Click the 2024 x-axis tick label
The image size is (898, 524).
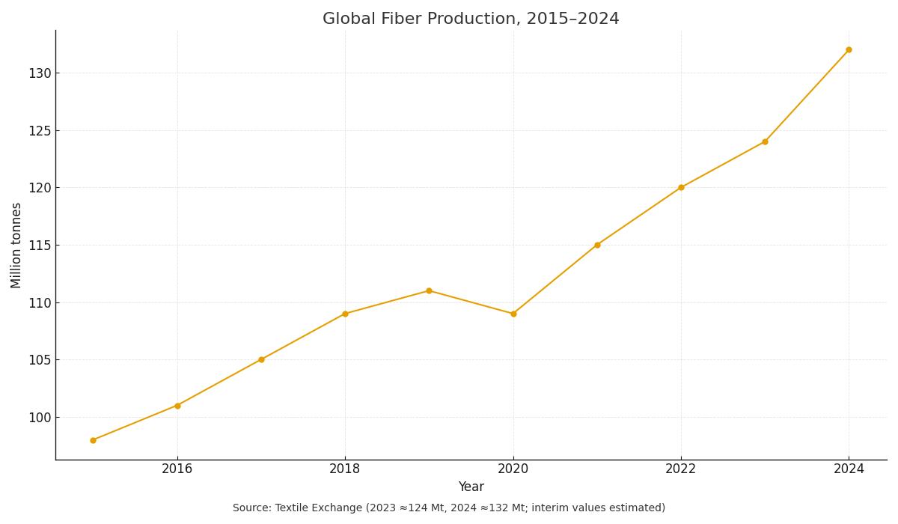coord(849,466)
